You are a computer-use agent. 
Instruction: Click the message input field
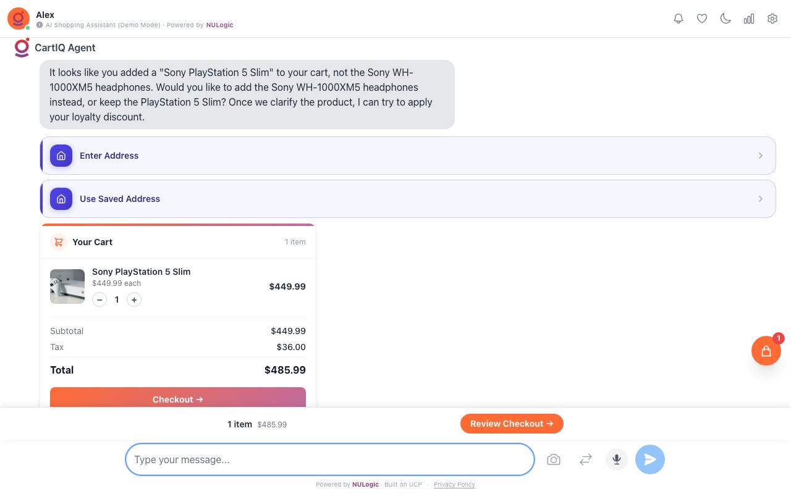(x=329, y=459)
